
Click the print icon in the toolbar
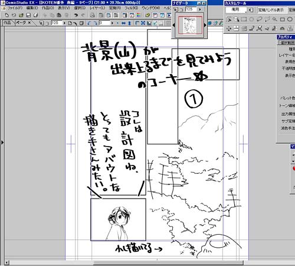click(x=92, y=15)
